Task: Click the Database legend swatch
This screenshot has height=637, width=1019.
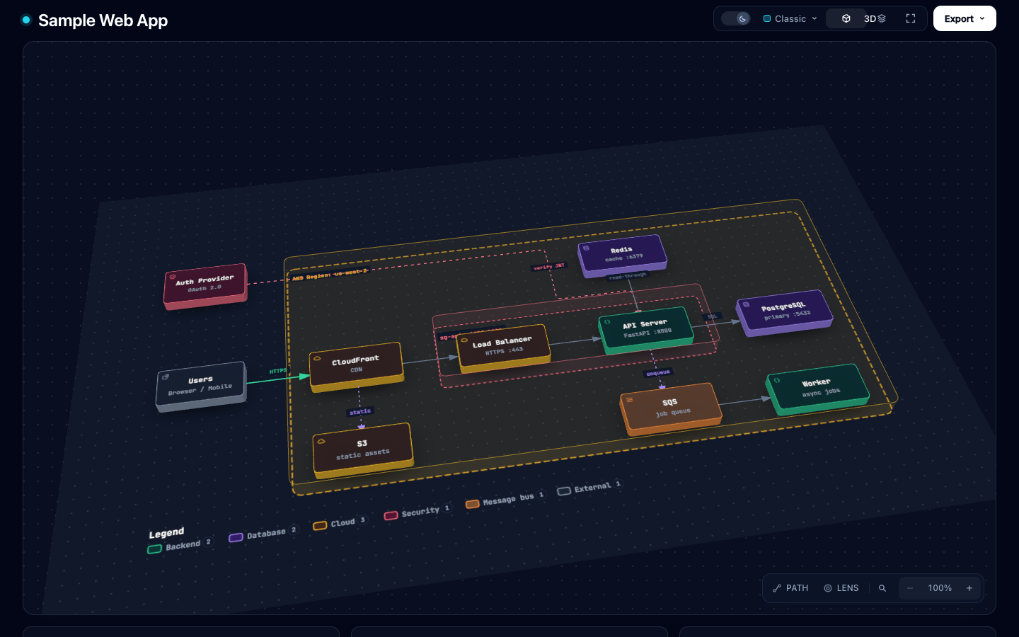Action: point(236,538)
